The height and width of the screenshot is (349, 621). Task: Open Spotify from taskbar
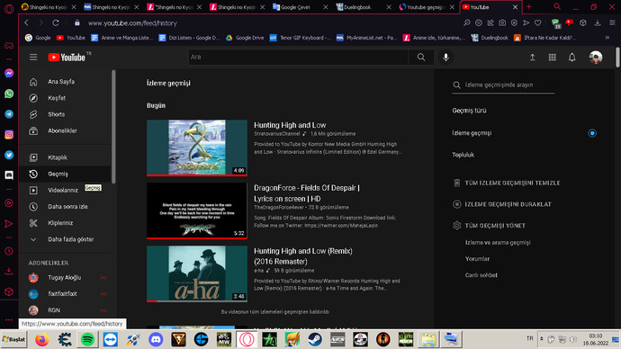tap(87, 339)
